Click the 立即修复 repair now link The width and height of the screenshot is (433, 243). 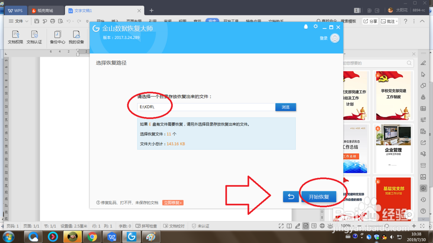pyautogui.click(x=173, y=203)
